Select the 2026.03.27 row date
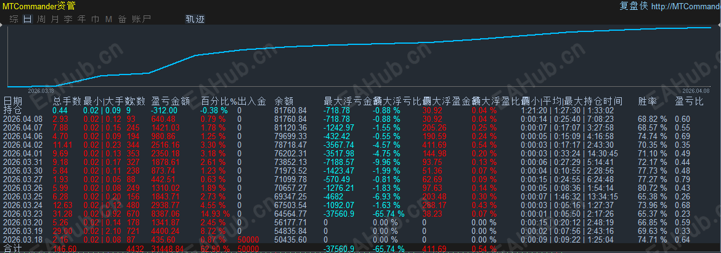The image size is (721, 253). pyautogui.click(x=23, y=180)
